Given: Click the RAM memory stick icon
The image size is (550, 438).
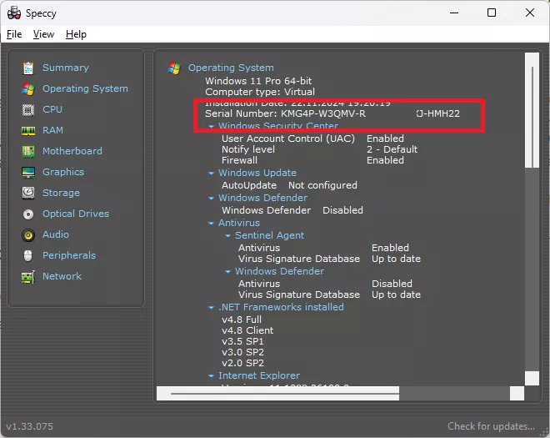Looking at the screenshot, I should (28, 130).
